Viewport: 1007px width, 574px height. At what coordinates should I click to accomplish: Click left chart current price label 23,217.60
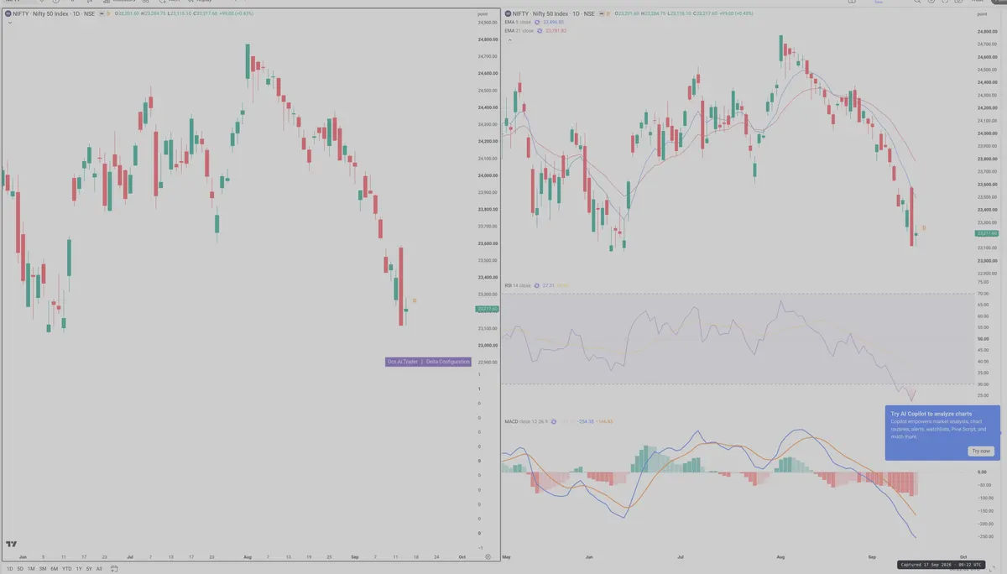click(x=488, y=309)
